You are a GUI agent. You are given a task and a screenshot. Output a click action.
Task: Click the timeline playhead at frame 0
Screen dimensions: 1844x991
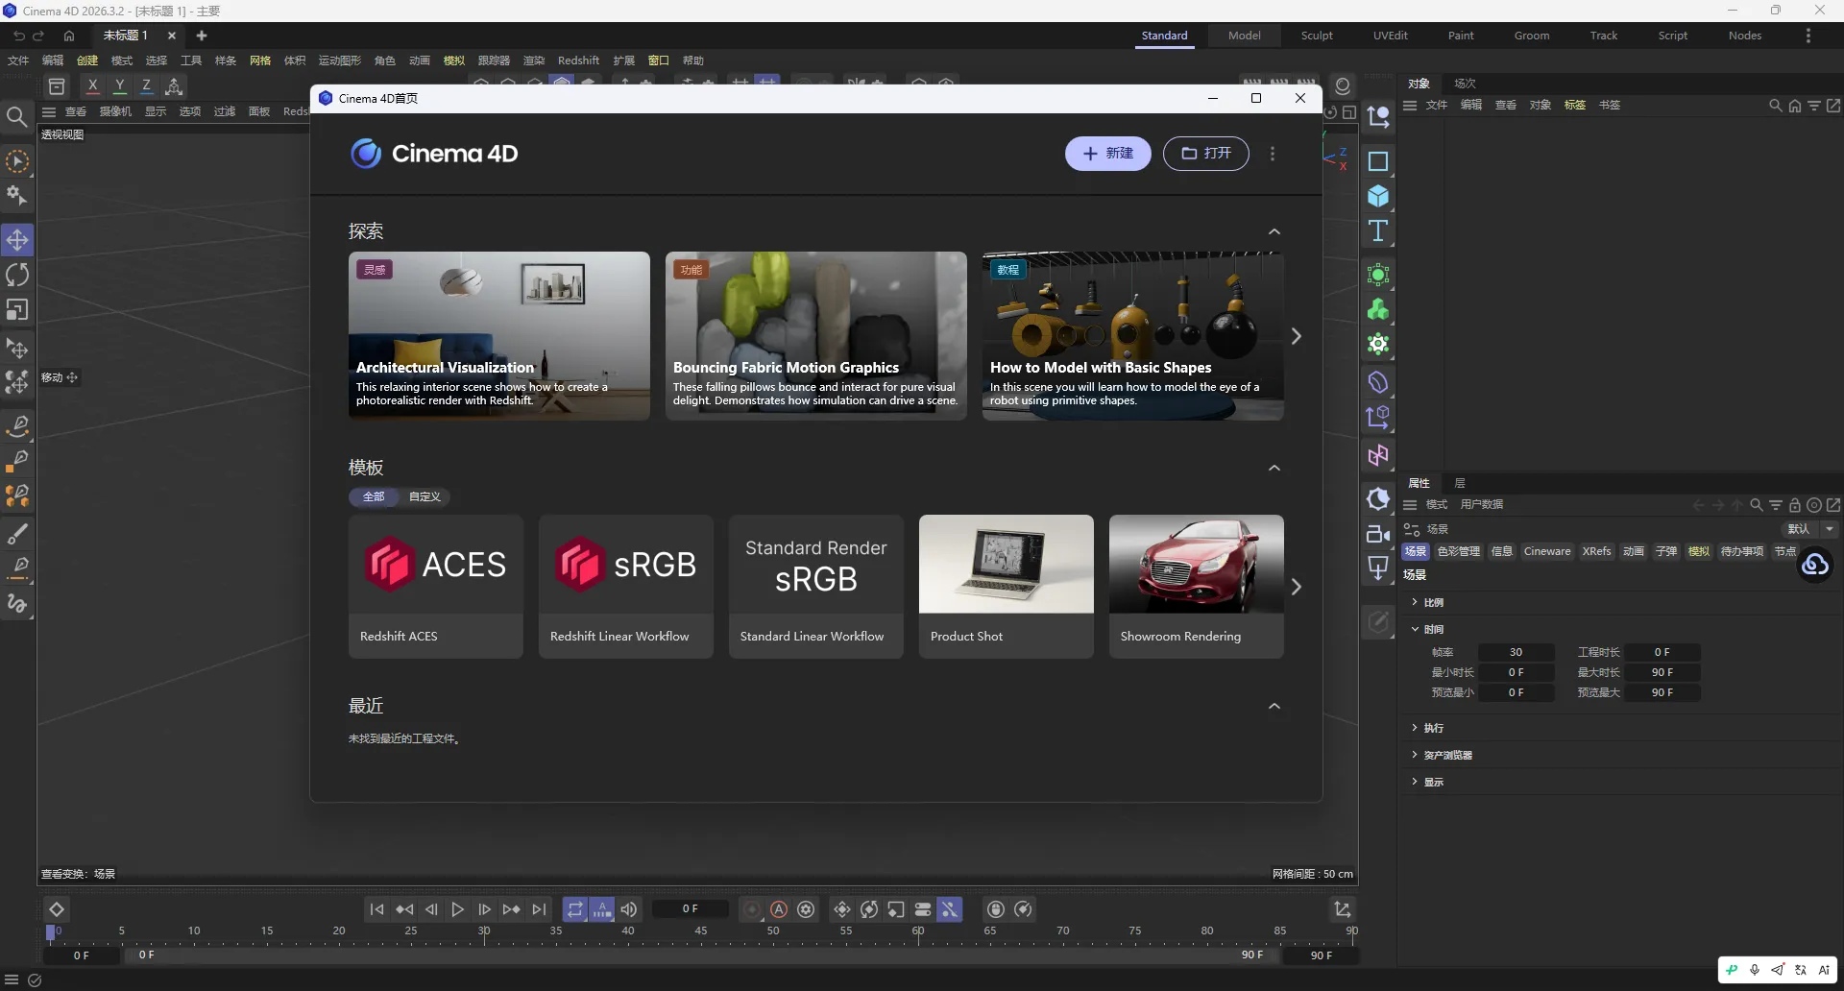[51, 932]
